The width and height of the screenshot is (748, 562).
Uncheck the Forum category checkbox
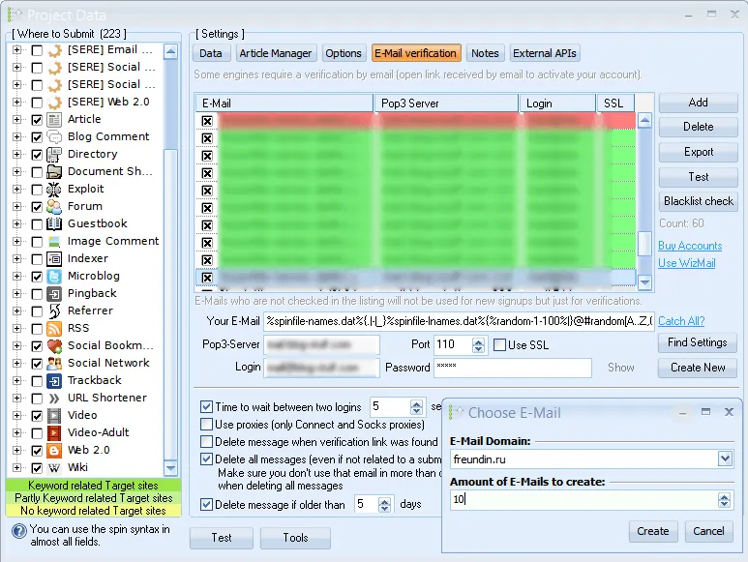[x=37, y=207]
